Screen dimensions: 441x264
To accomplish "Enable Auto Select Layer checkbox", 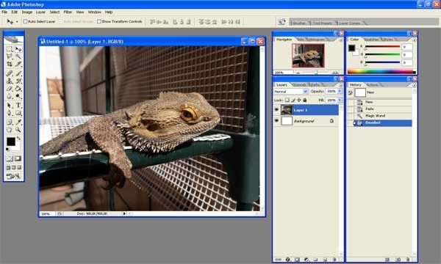I will [x=25, y=21].
